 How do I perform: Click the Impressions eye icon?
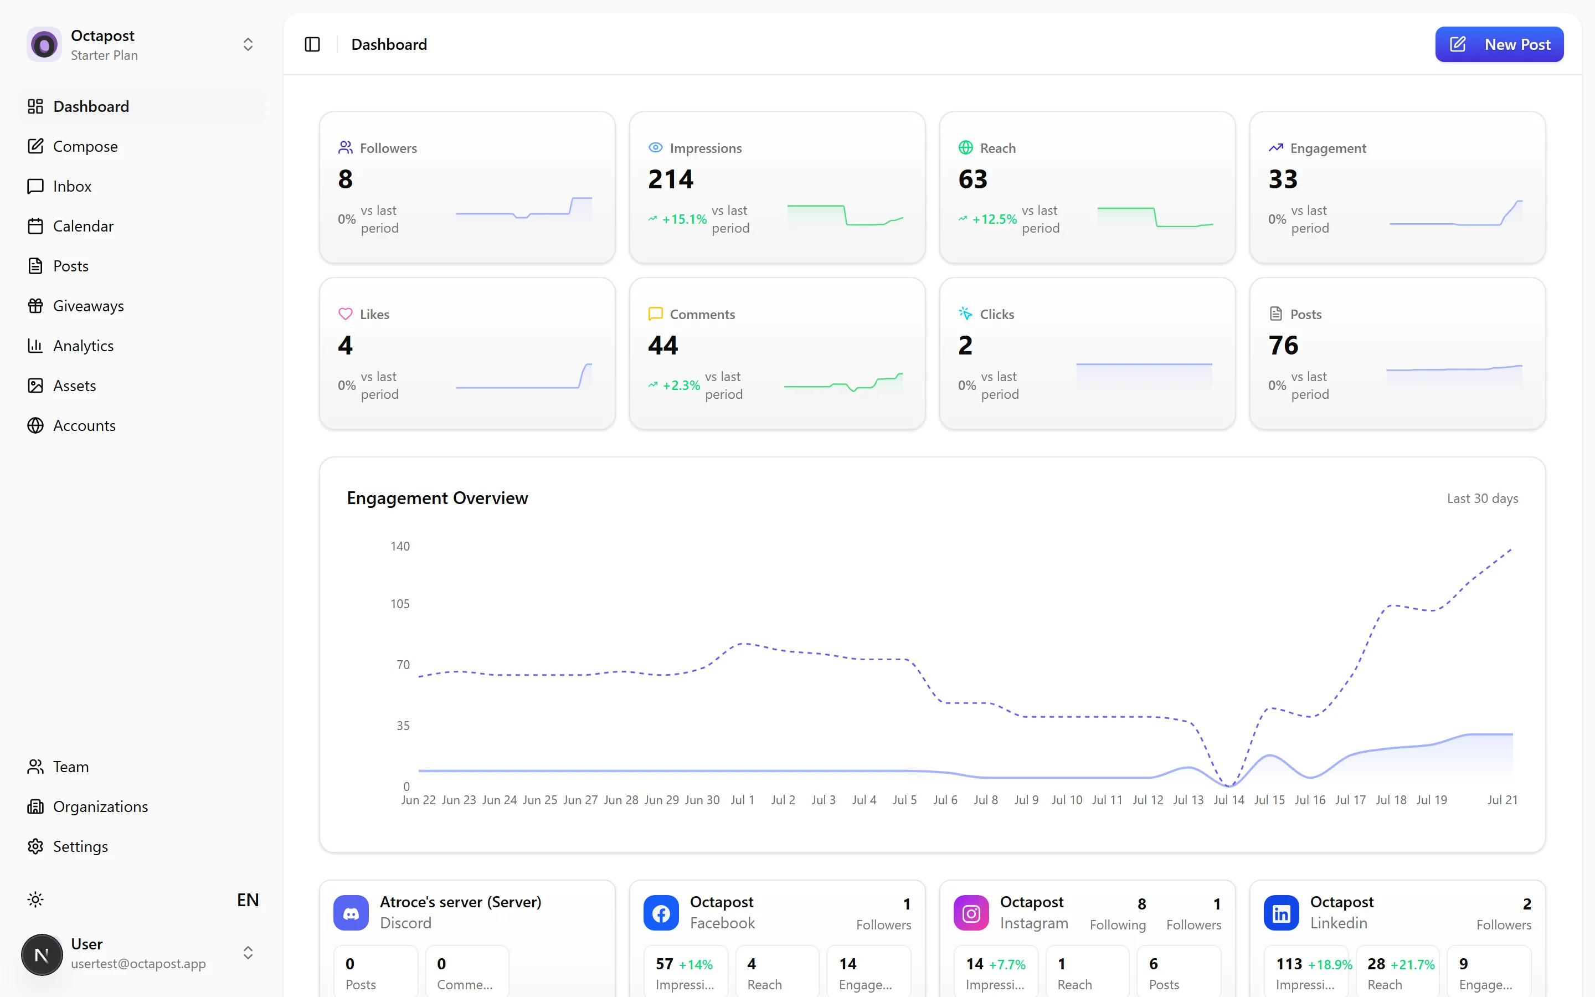[655, 148]
